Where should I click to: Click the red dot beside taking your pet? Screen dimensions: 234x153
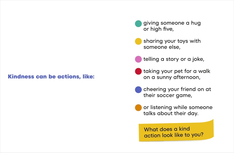click(138, 71)
